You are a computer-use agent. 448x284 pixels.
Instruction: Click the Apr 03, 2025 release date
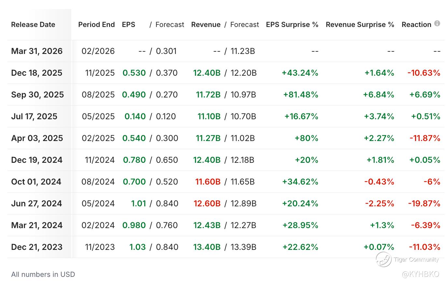[x=37, y=138]
